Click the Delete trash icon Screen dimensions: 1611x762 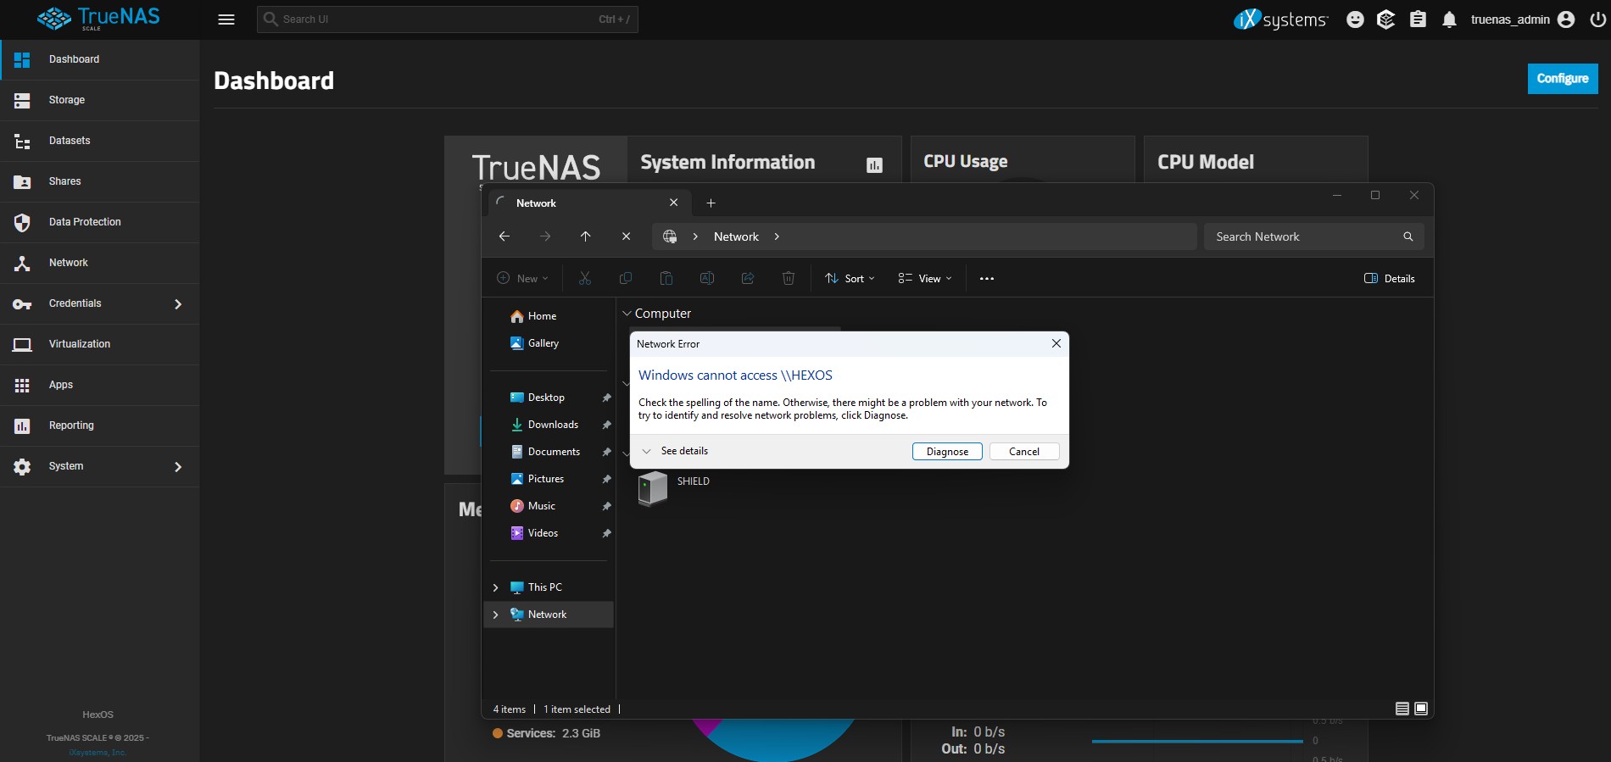coord(789,278)
